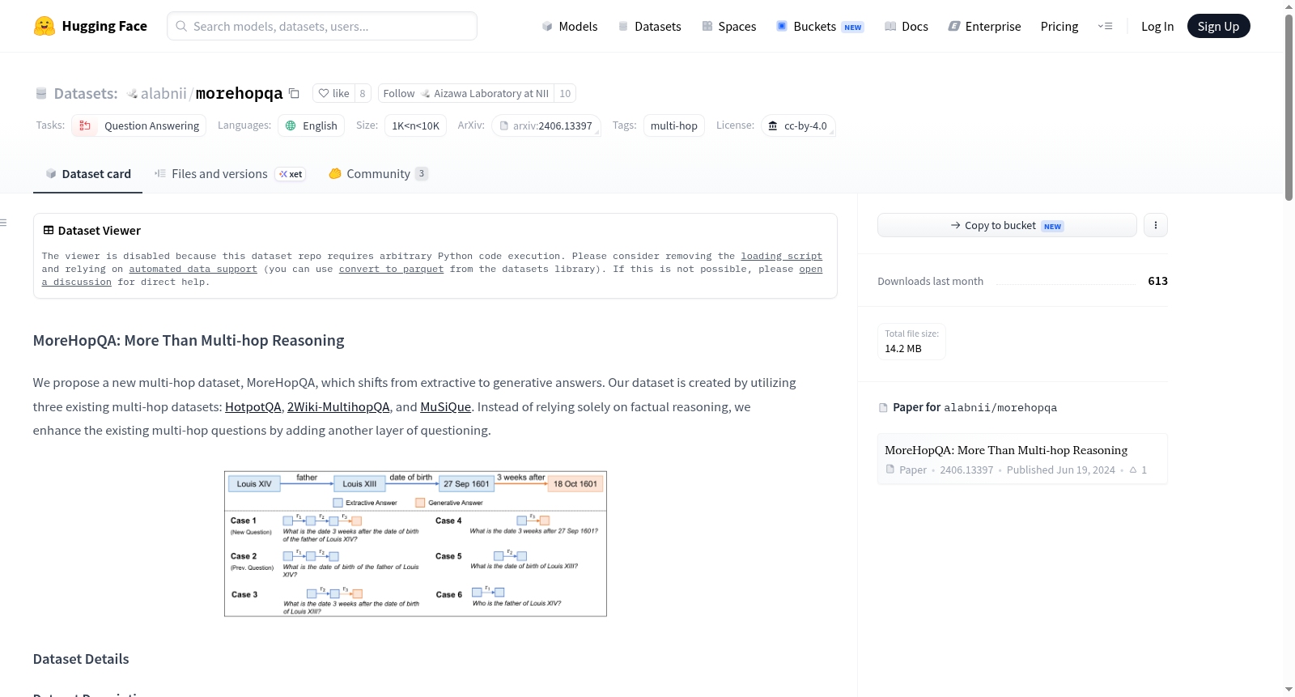Screen dimensions: 1295x697
Task: Click the paper document icon beside 2406.13397
Action: coord(890,470)
